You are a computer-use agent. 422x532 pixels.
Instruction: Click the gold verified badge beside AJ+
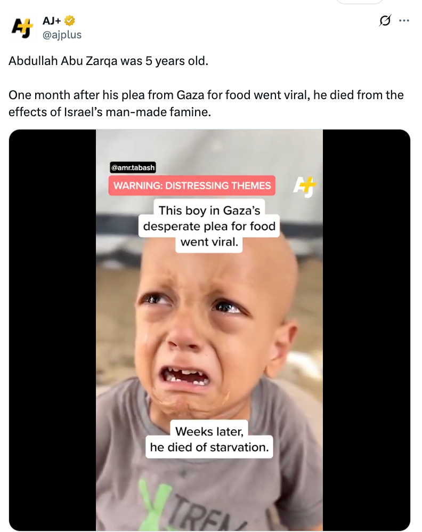(x=70, y=21)
